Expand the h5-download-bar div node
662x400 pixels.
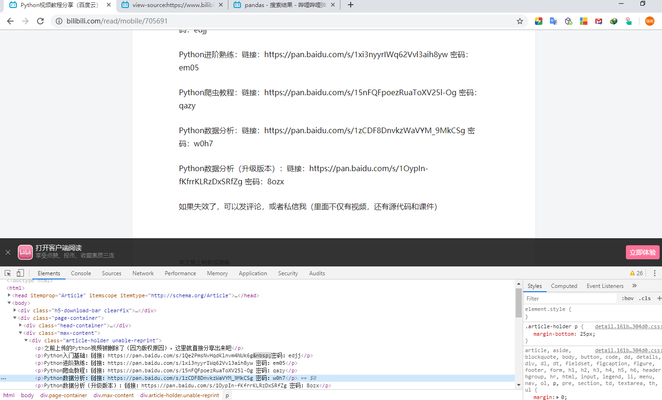point(15,310)
